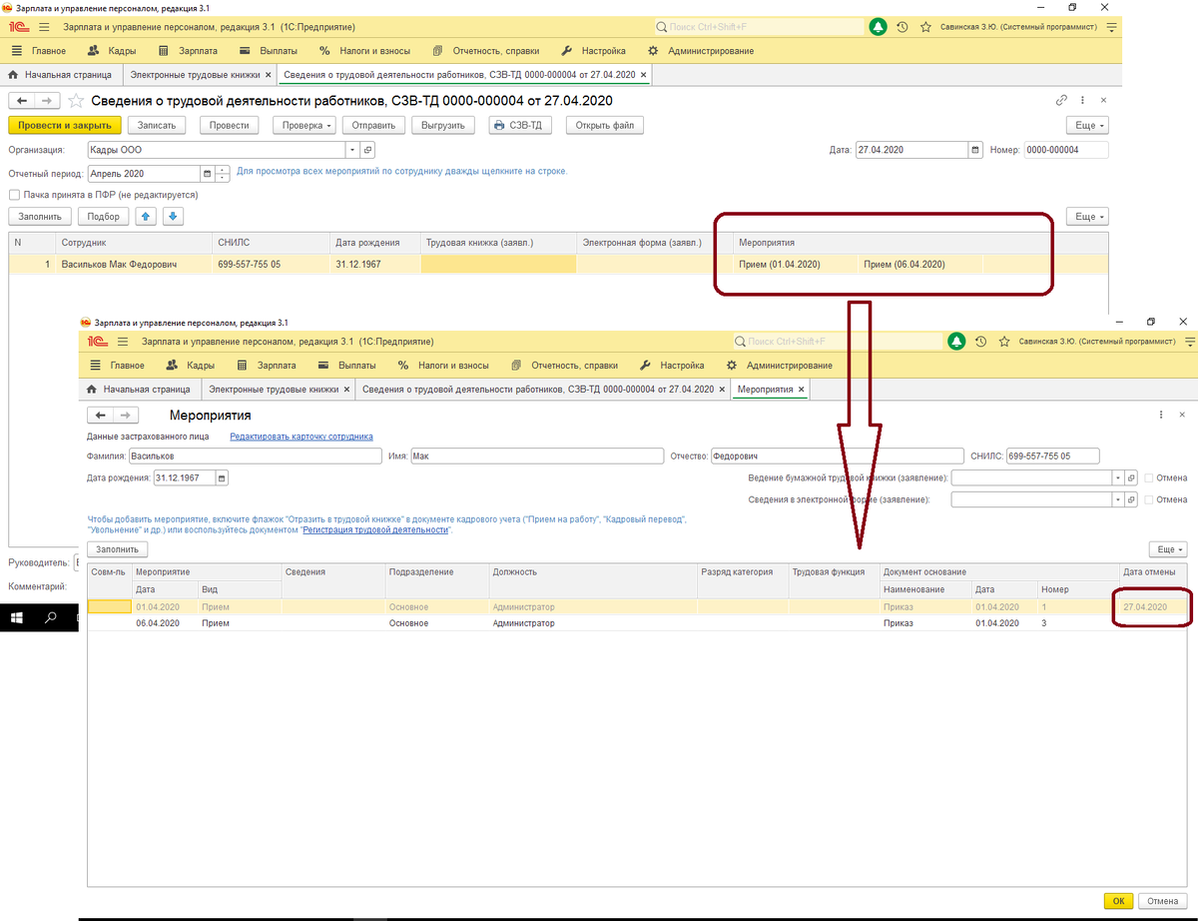
Task: Toggle Отмена checkbox for electronic form statement
Action: (x=1149, y=499)
